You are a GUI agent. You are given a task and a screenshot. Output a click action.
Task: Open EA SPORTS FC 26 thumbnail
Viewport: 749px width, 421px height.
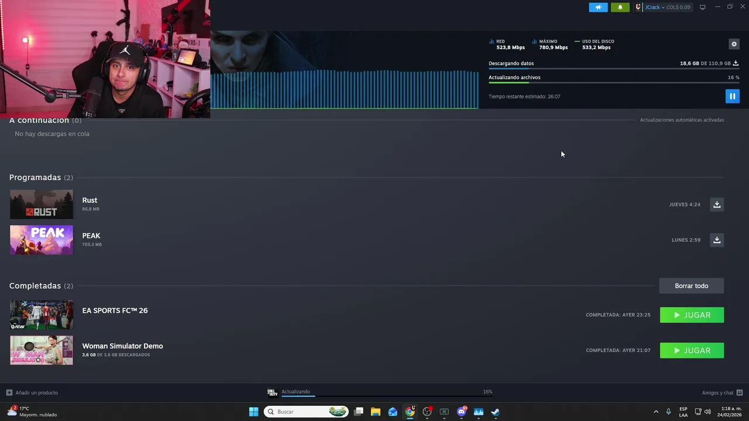(x=42, y=315)
